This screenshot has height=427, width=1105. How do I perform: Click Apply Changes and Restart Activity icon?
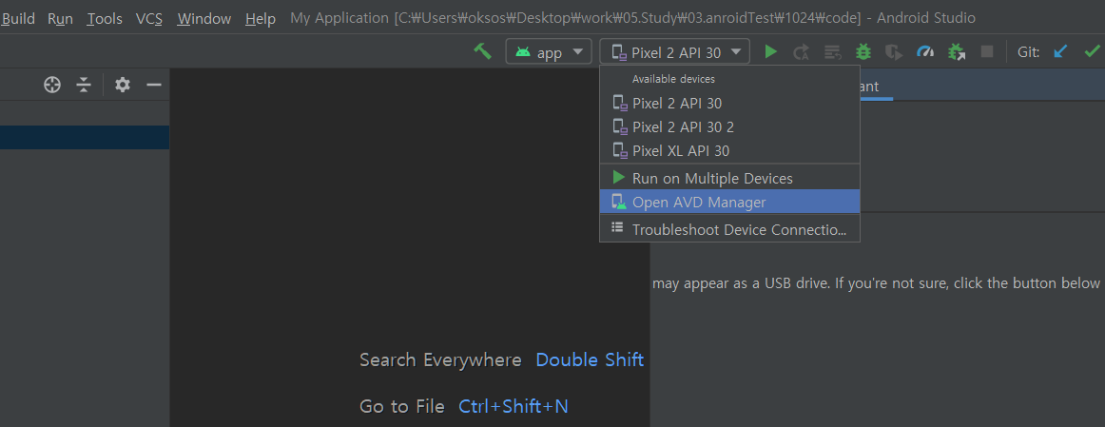pos(802,51)
